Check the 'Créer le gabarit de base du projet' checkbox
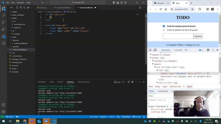 click(164, 30)
